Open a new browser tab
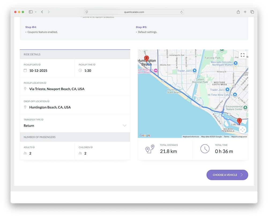268x217 pixels. coord(245,12)
